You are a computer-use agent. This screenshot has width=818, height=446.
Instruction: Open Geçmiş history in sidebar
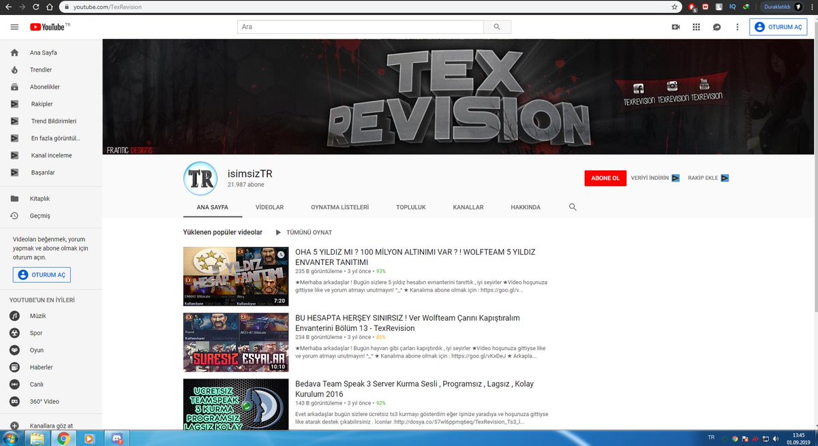tap(40, 215)
